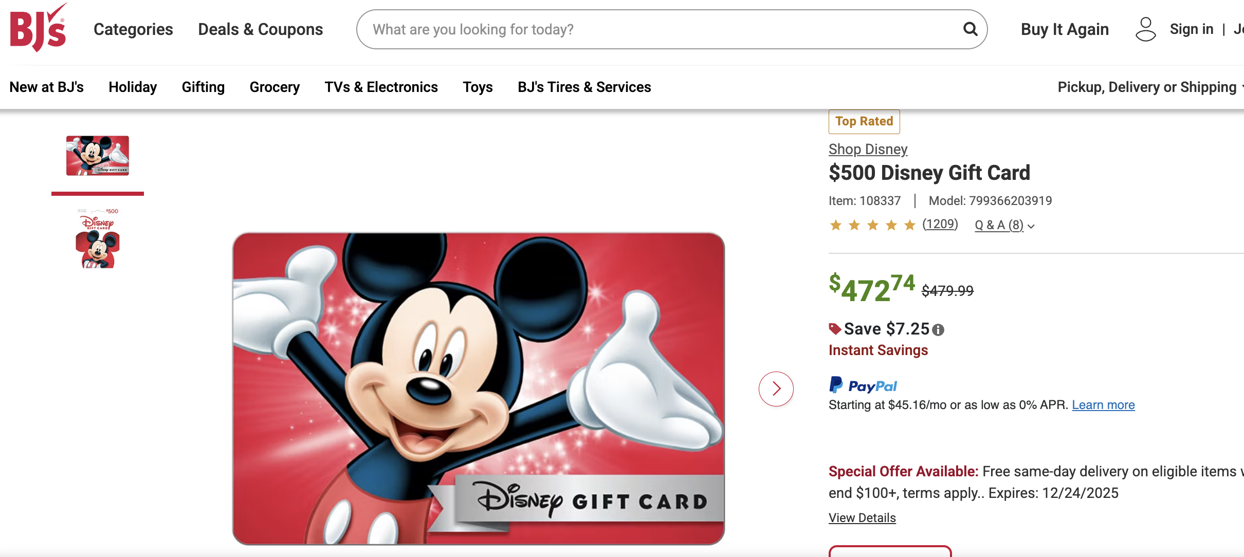1244x557 pixels.
Task: Click the info icon next to Save $7.25
Action: tap(938, 330)
